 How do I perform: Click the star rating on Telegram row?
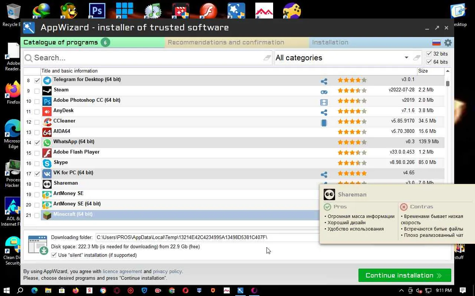(352, 80)
